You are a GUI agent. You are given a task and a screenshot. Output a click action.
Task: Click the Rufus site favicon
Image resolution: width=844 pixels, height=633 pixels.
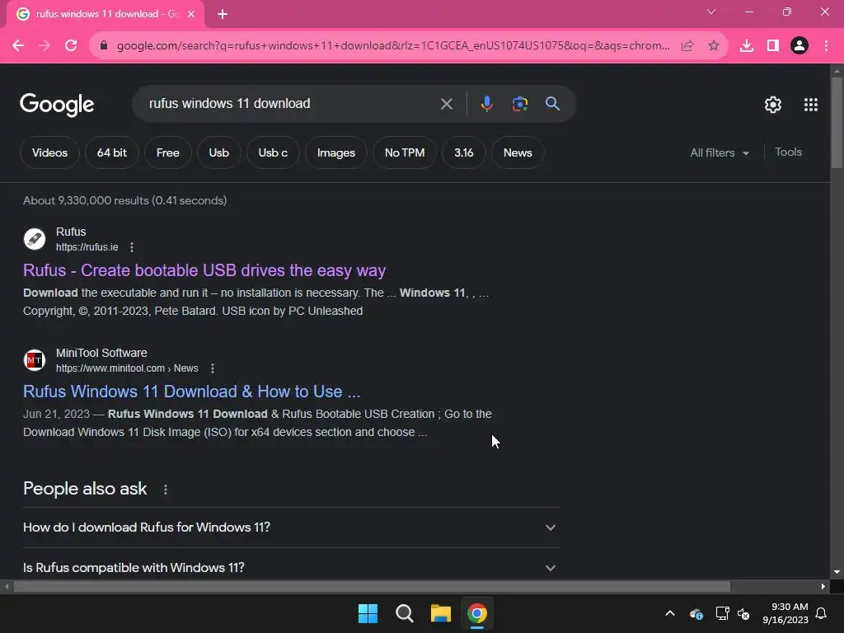click(35, 239)
